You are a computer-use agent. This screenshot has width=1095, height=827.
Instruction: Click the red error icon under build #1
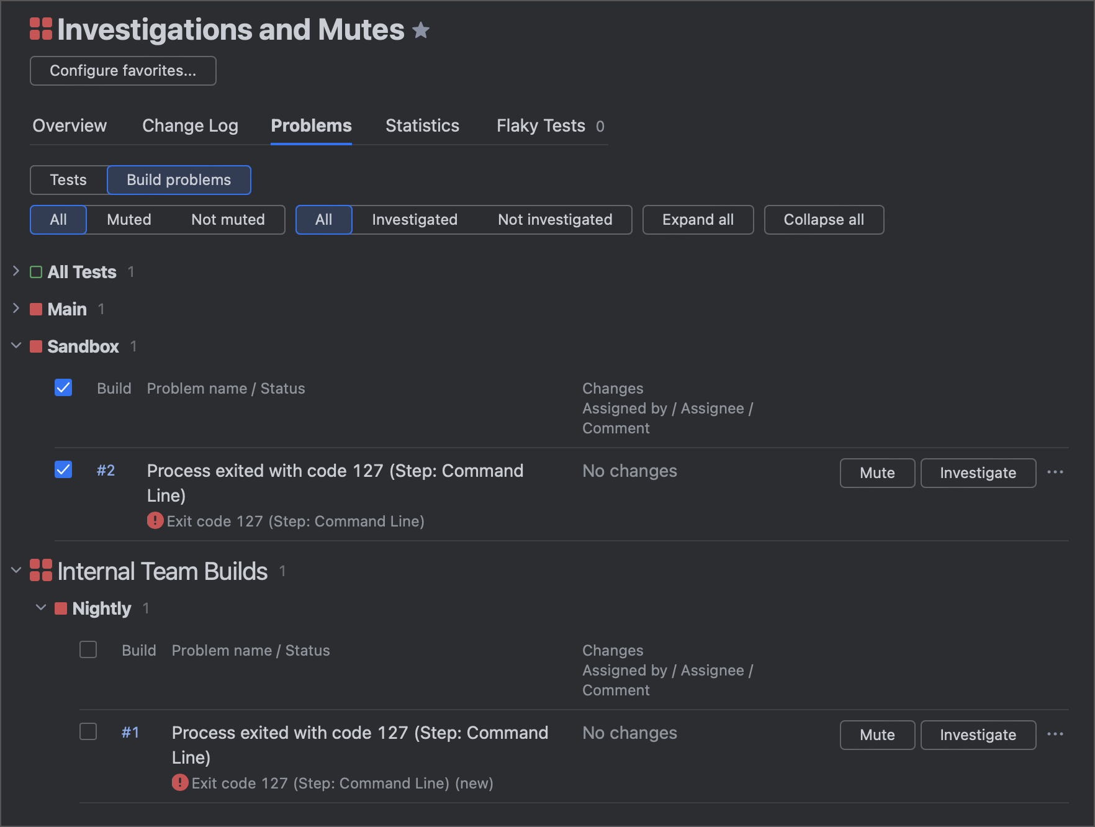click(180, 782)
